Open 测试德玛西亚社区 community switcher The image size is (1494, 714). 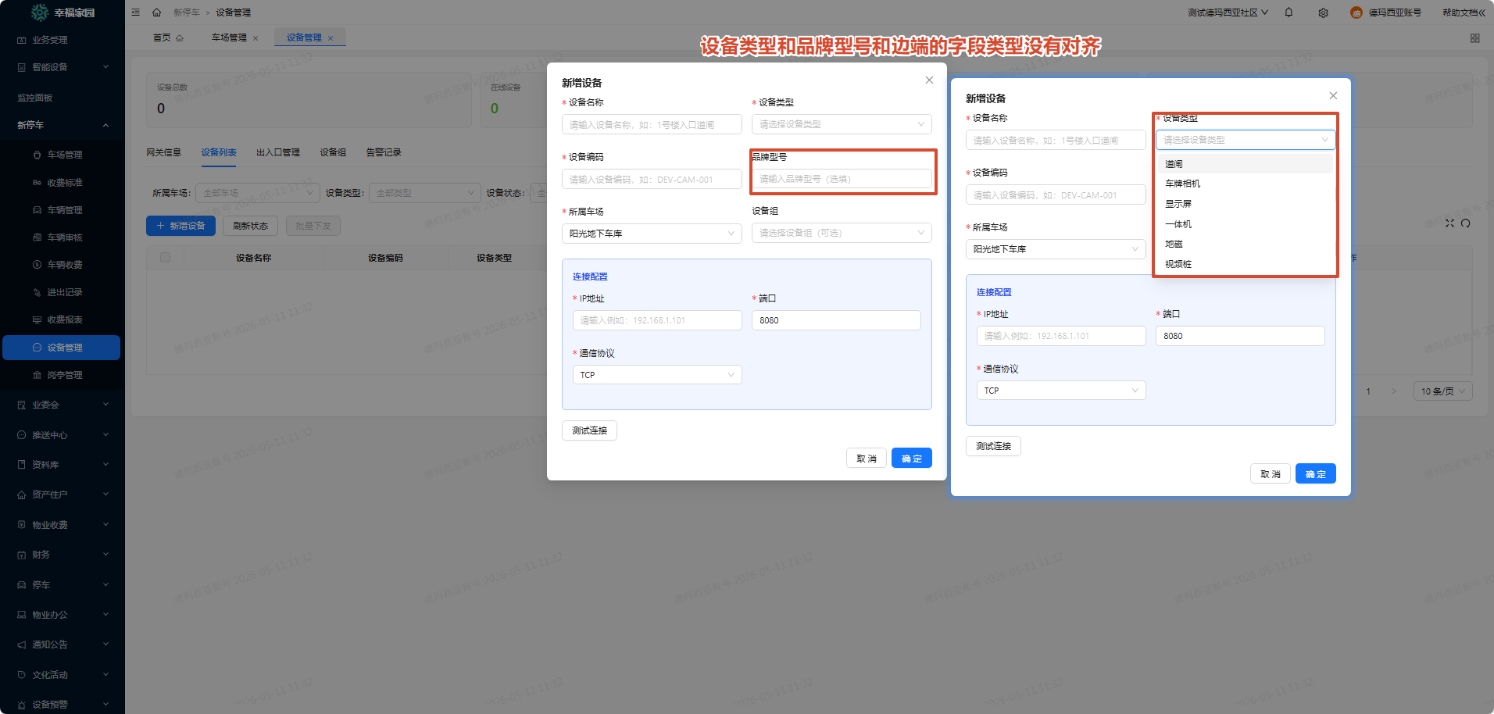point(1228,12)
